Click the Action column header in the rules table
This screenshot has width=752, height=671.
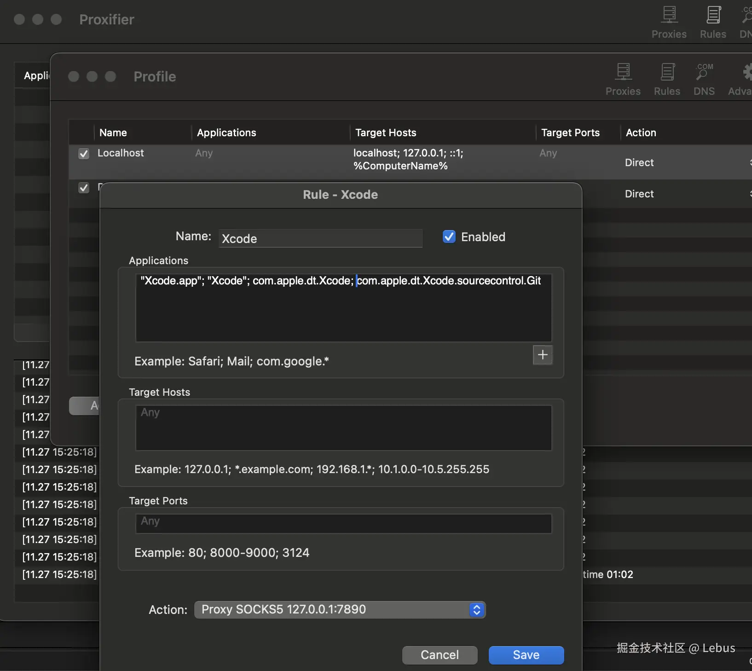(x=641, y=133)
